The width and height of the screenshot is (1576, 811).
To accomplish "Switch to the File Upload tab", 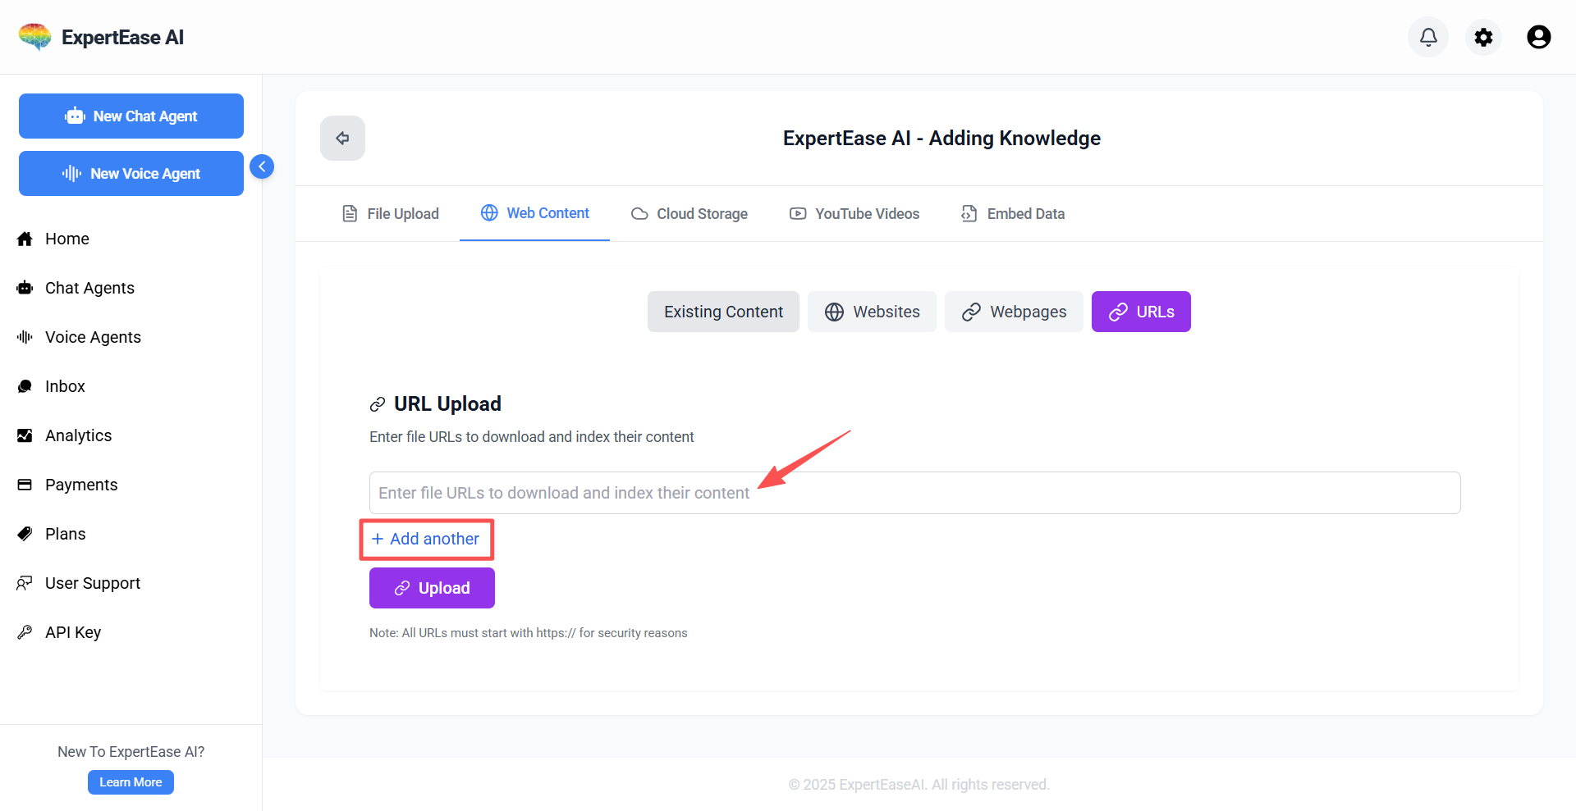I will click(391, 213).
